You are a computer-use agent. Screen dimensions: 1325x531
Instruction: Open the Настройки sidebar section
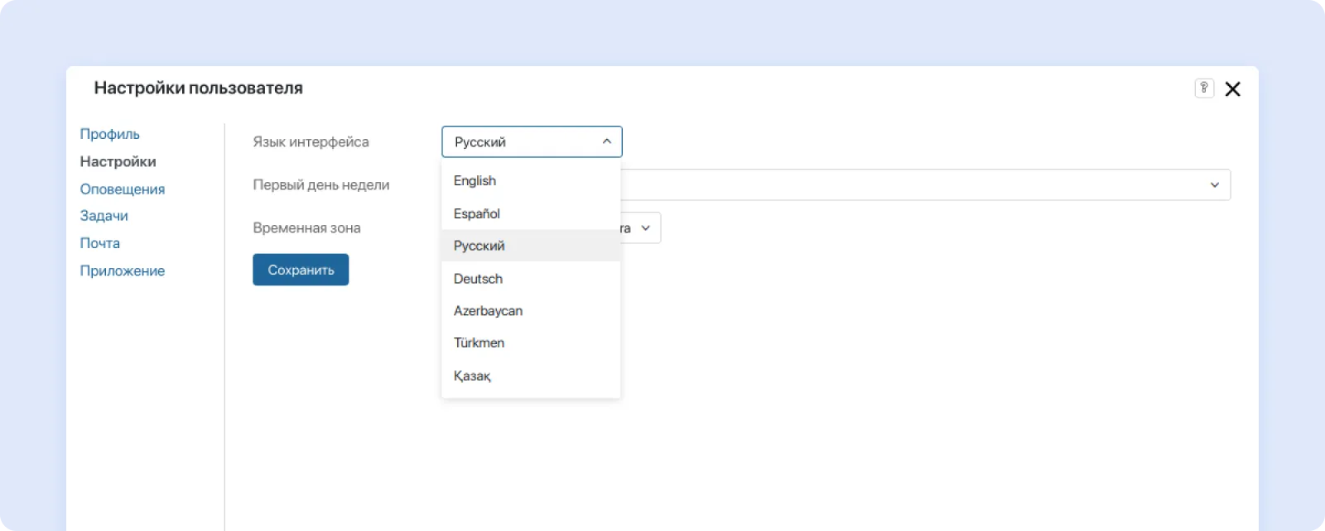point(118,162)
